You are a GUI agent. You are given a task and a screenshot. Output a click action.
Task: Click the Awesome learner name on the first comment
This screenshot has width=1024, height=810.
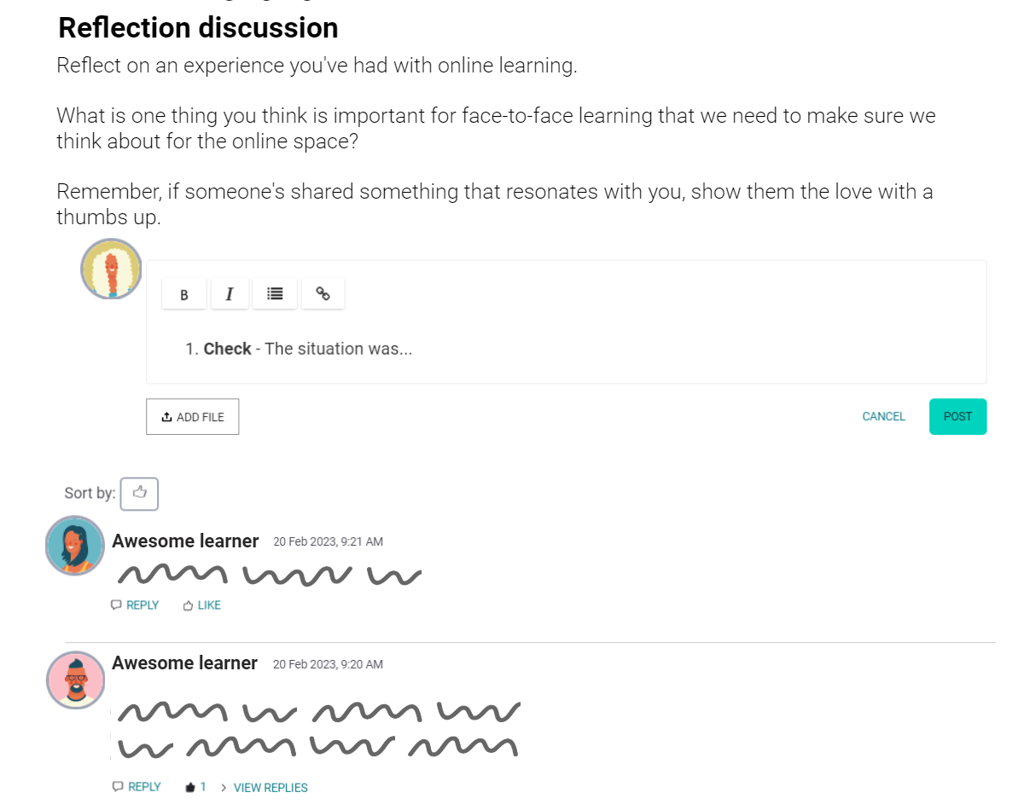tap(184, 541)
